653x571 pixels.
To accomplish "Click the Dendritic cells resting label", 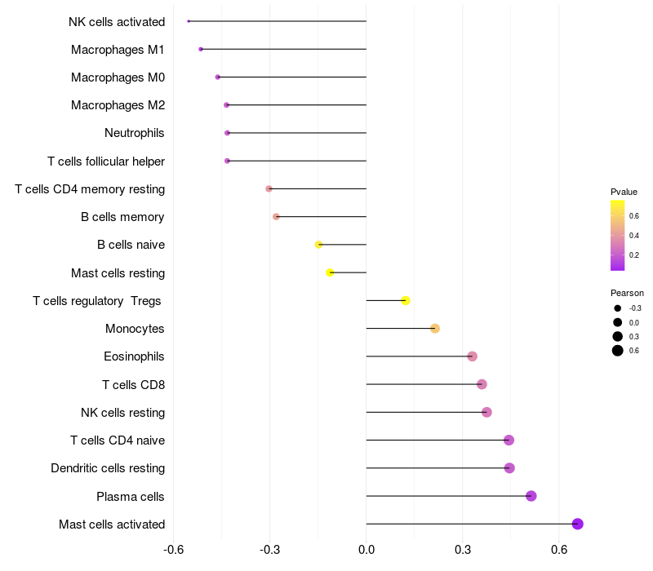I will coord(108,468).
